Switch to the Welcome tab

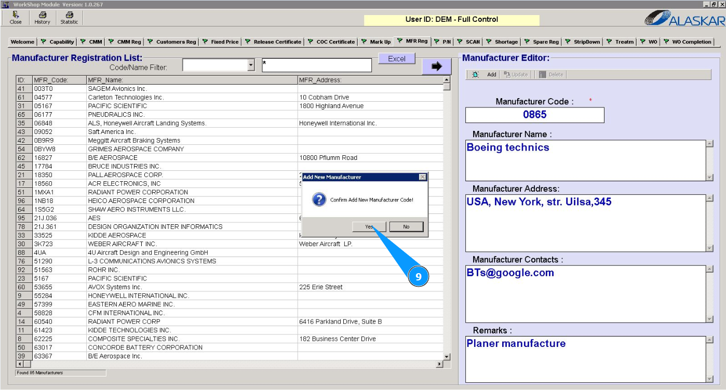click(23, 42)
